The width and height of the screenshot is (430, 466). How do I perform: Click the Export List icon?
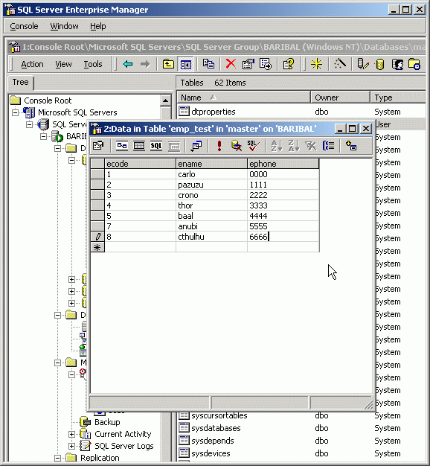266,64
